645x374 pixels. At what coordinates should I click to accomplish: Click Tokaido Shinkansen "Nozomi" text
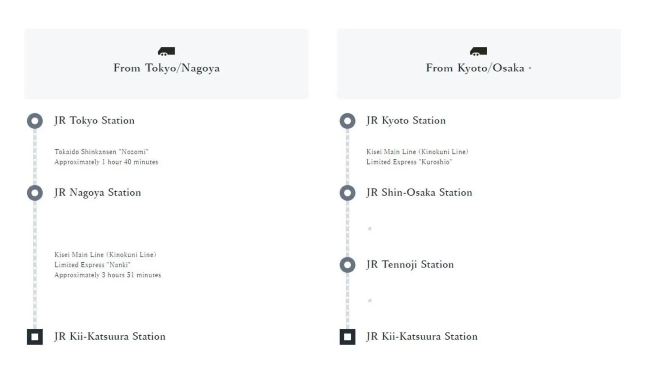101,152
